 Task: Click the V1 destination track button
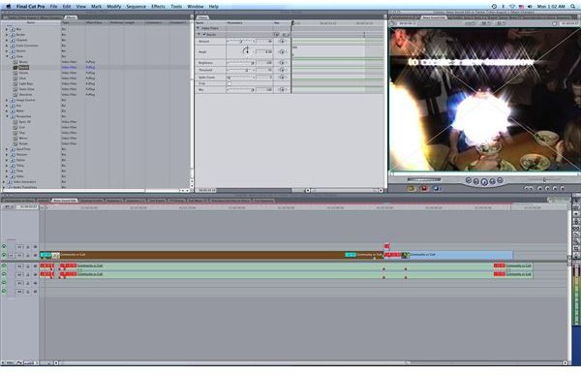tap(19, 256)
